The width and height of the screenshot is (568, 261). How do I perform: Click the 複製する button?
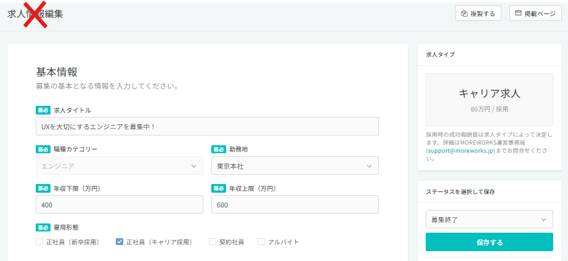pos(478,14)
